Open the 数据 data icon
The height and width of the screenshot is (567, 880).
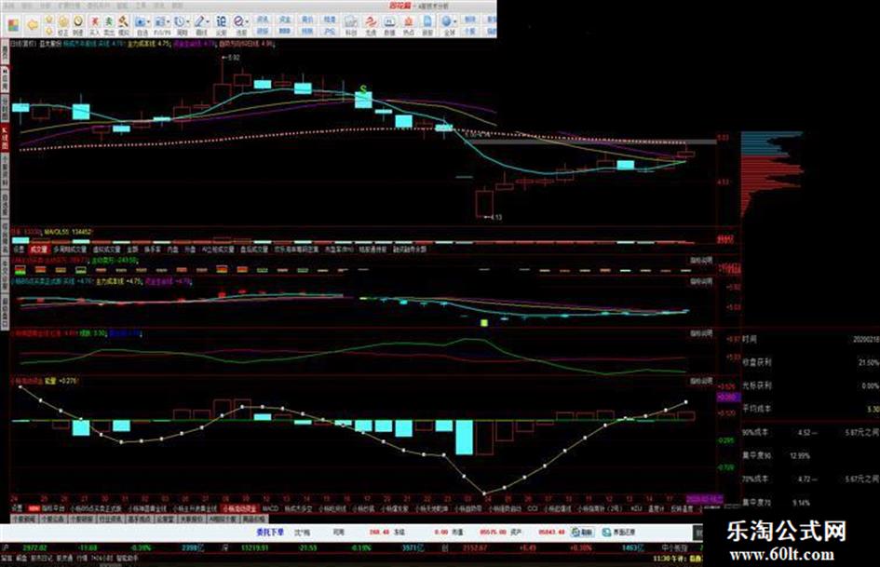[389, 25]
